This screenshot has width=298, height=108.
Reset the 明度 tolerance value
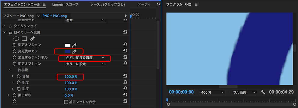pyautogui.click(x=125, y=82)
